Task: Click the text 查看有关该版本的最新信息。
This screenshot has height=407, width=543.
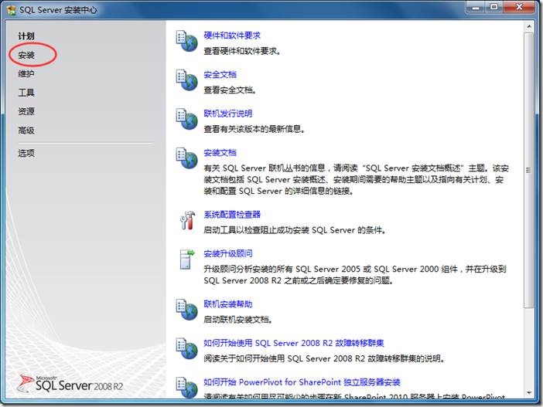Action: [x=254, y=129]
